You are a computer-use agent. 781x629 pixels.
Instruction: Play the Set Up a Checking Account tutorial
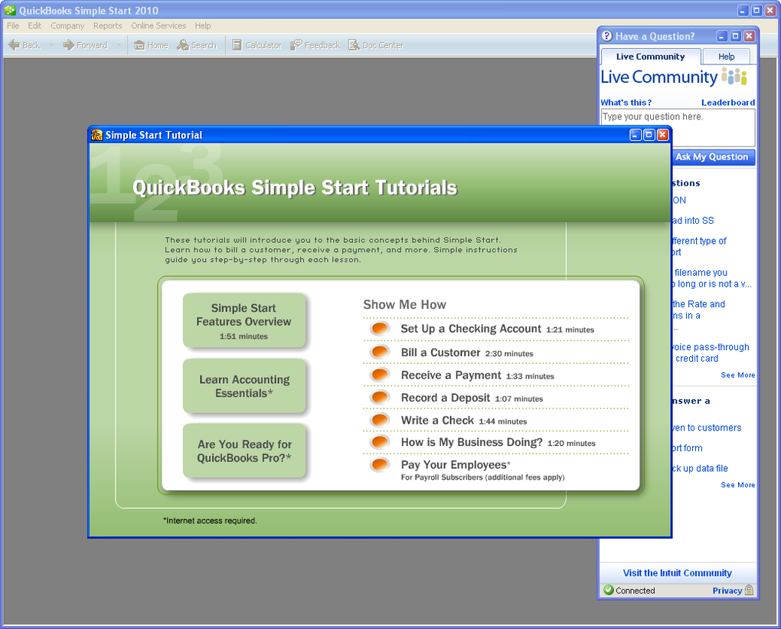click(x=380, y=329)
